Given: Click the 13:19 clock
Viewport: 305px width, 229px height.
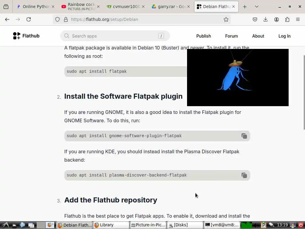Looking at the screenshot, I should tap(282, 225).
